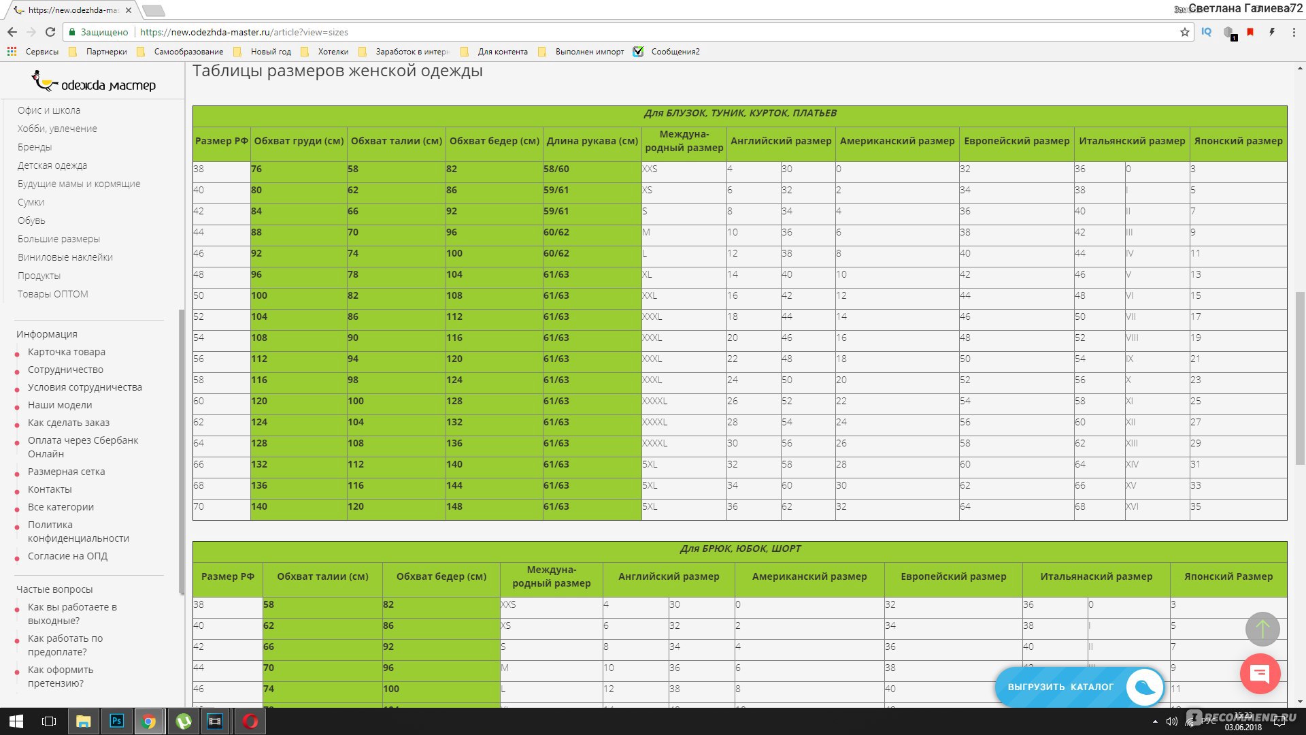
Task: Click the page vertical scrollbar thumb
Action: [x=1300, y=378]
